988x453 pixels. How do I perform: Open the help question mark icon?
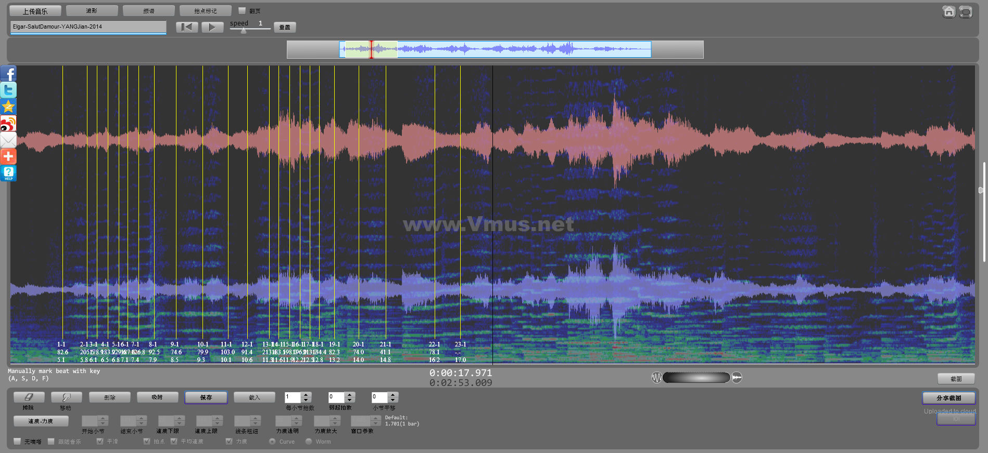8,173
